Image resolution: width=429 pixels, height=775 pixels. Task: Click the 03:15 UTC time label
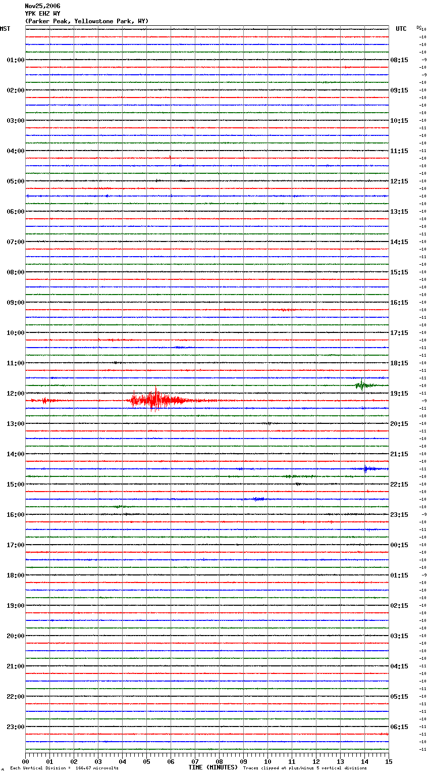(399, 636)
